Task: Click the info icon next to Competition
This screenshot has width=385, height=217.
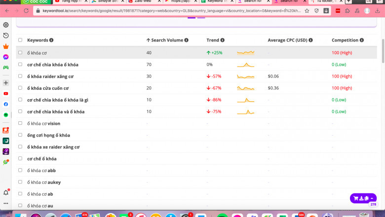Action: 362,40
